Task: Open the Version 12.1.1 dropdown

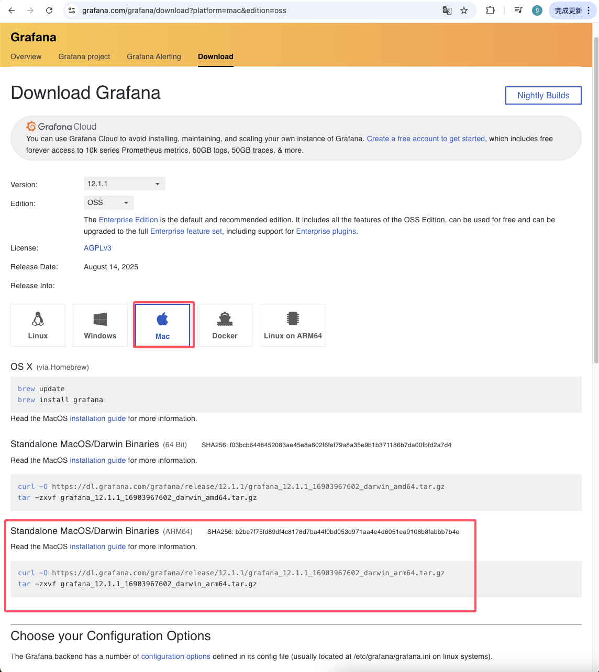Action: point(125,184)
